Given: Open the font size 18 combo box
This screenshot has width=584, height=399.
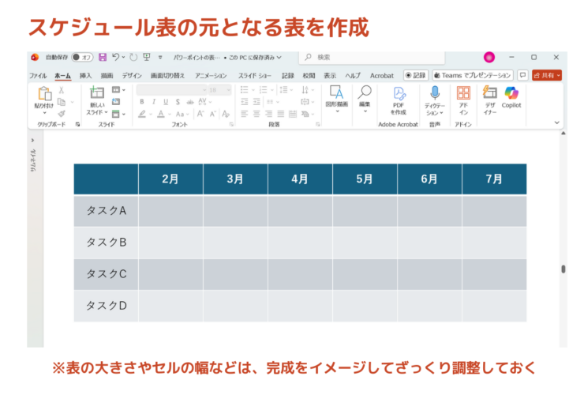Looking at the screenshot, I should point(219,90).
